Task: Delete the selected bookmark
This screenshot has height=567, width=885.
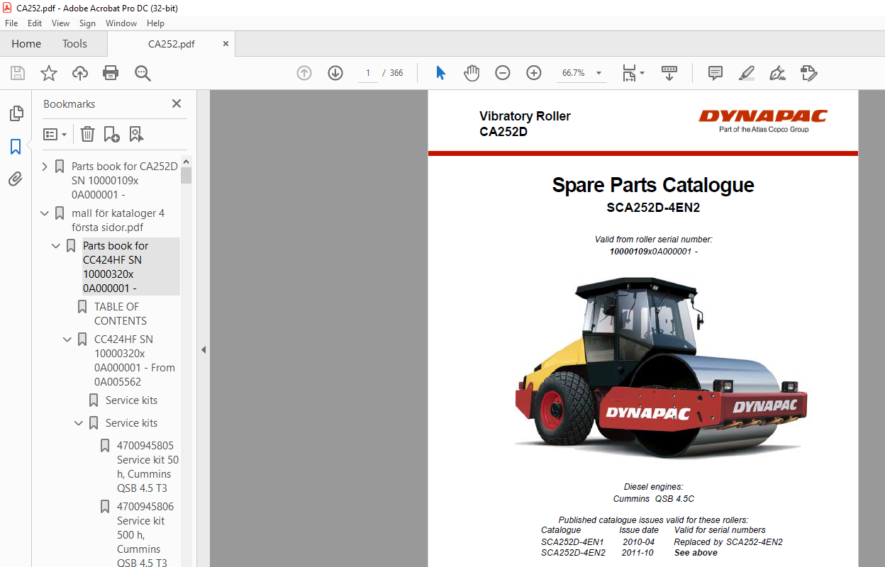Action: click(x=87, y=134)
